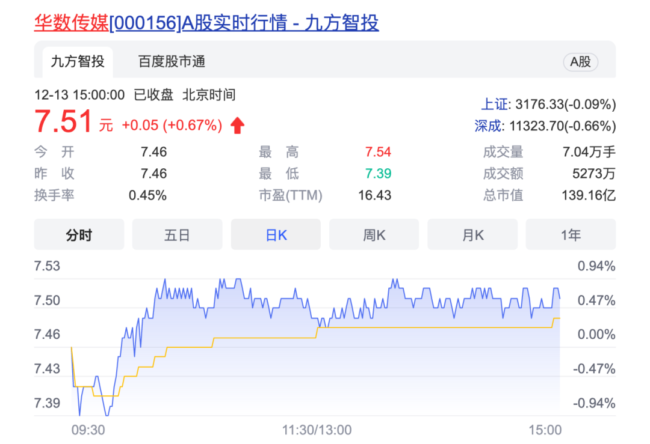Click the 7.43 price axis label
Screen dimensions: 650x444
point(48,368)
